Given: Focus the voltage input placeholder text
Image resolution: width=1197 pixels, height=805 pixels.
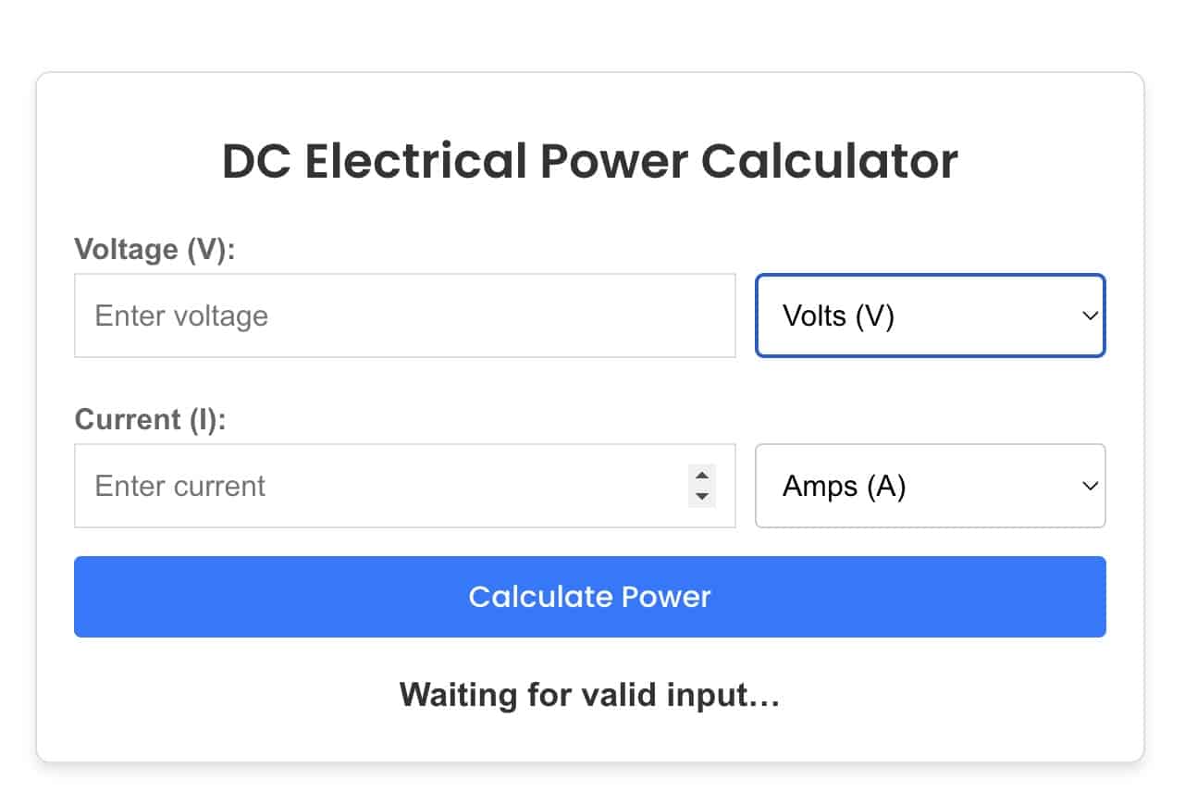Looking at the screenshot, I should pyautogui.click(x=179, y=316).
